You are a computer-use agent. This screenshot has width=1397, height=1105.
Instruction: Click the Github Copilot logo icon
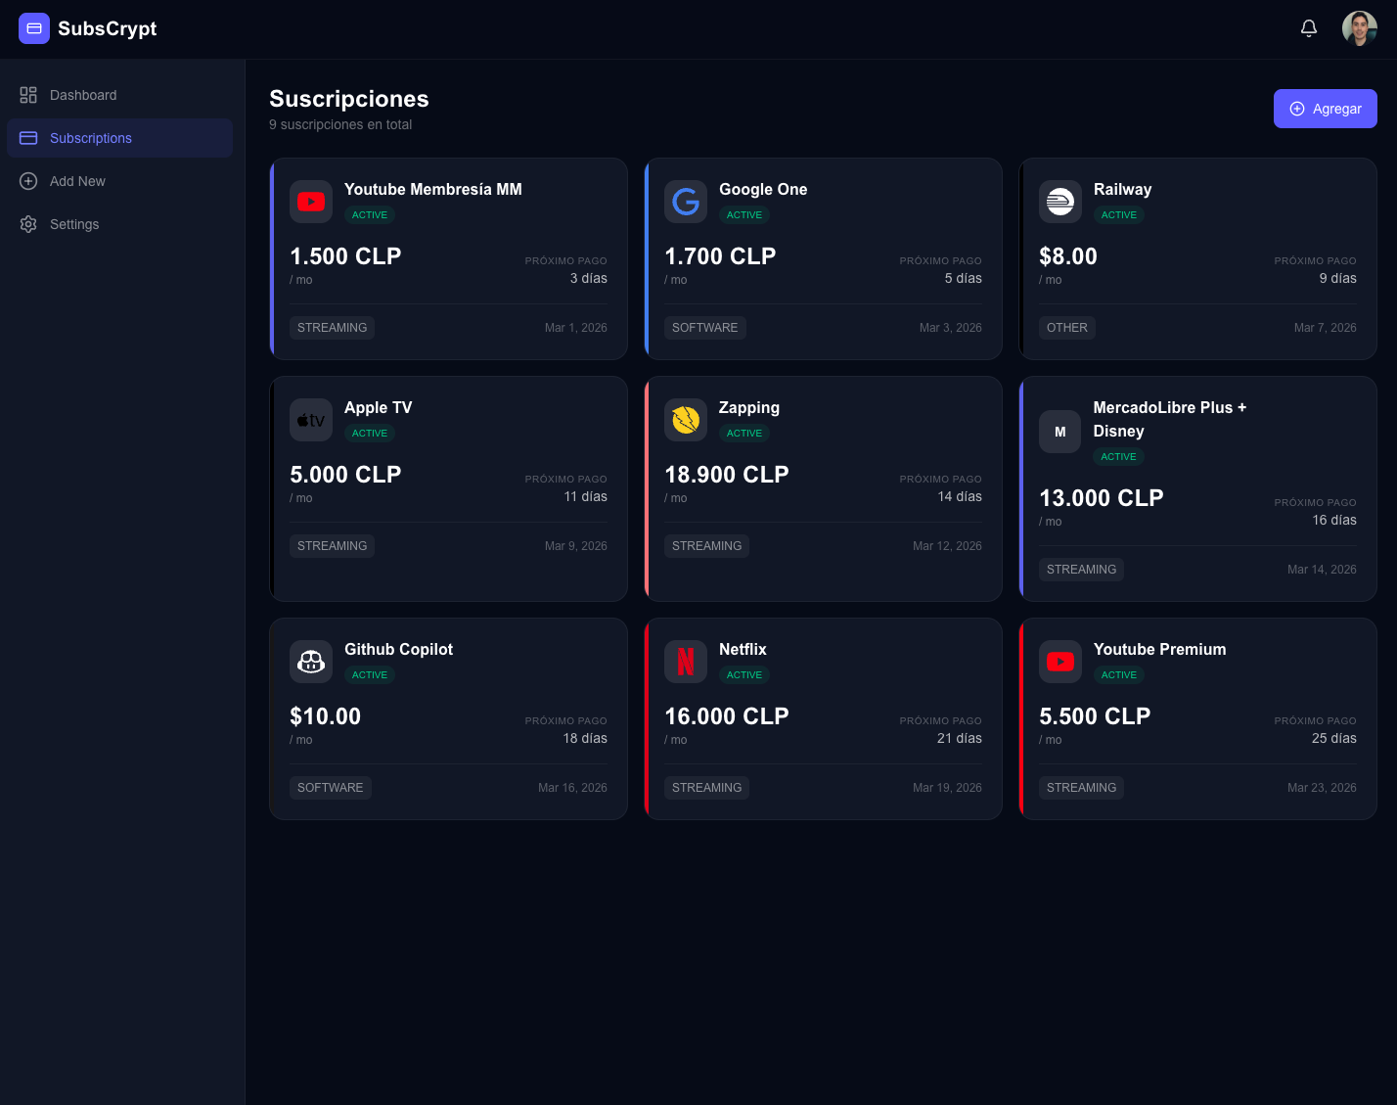pyautogui.click(x=311, y=662)
